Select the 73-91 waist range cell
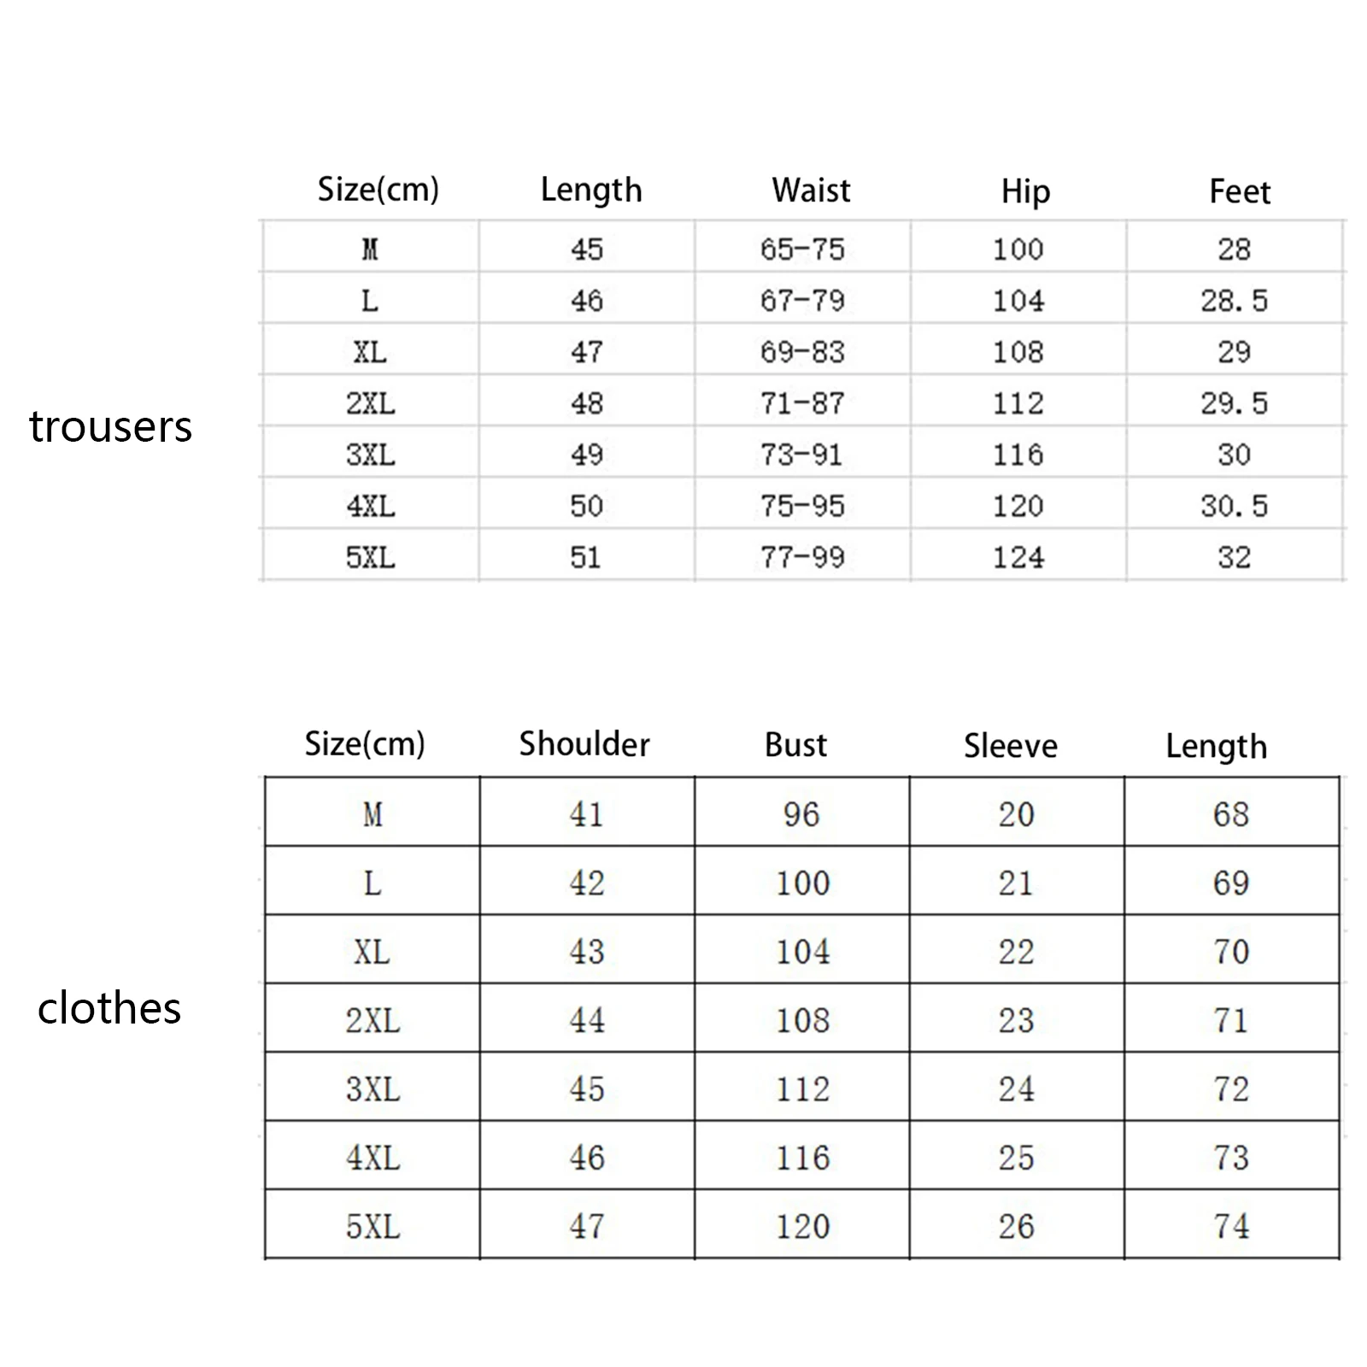 802,455
